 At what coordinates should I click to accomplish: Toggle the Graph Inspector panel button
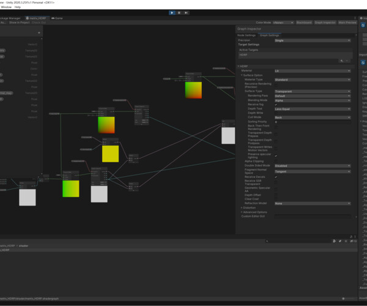coord(325,23)
